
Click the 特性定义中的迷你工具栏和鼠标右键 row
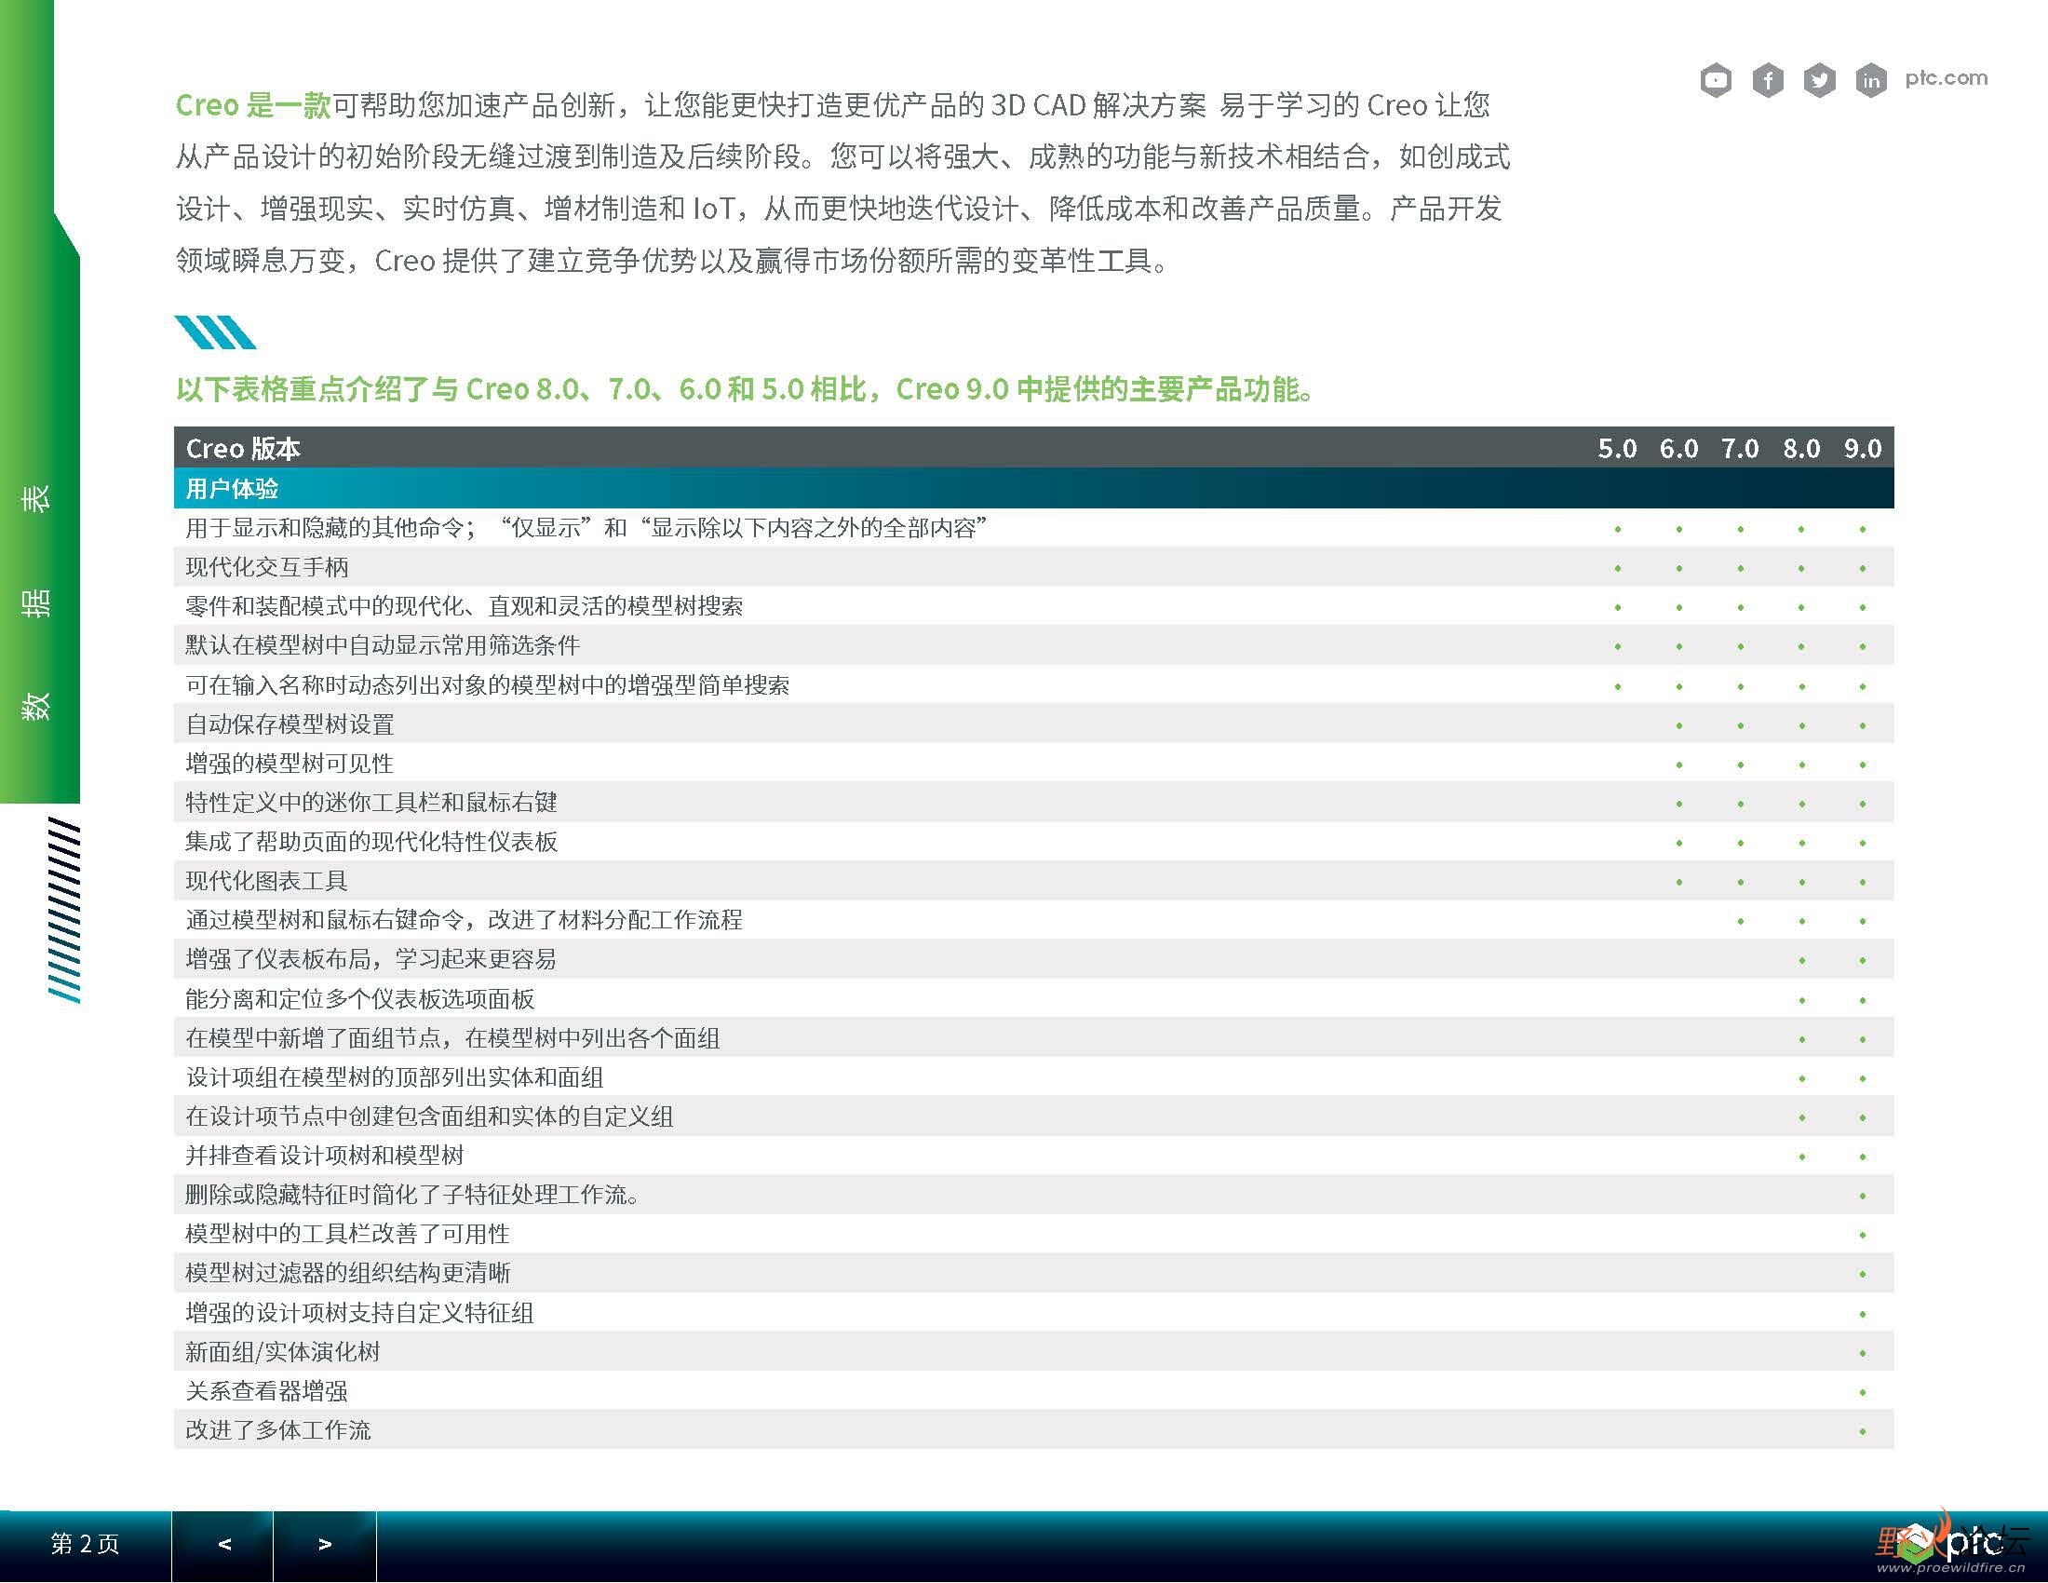tap(1033, 803)
